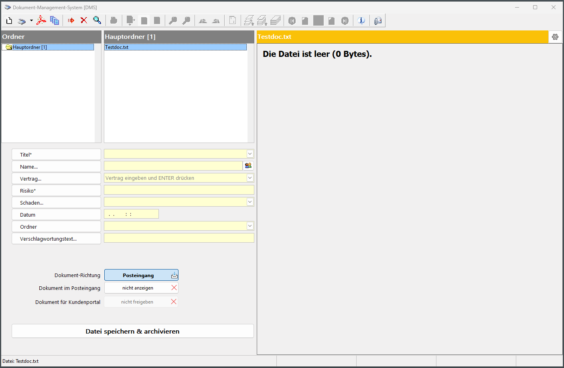This screenshot has height=368, width=564.
Task: Toggle Dokument im Posteingang 'nicht anzeigen'
Action: pos(141,288)
